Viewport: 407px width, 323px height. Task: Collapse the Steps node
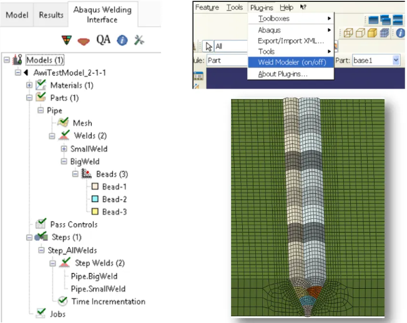click(x=29, y=237)
